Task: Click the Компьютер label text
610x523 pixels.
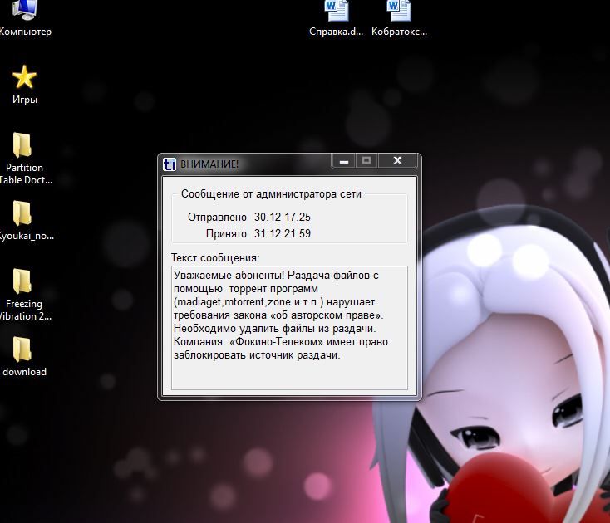Action: pos(25,32)
